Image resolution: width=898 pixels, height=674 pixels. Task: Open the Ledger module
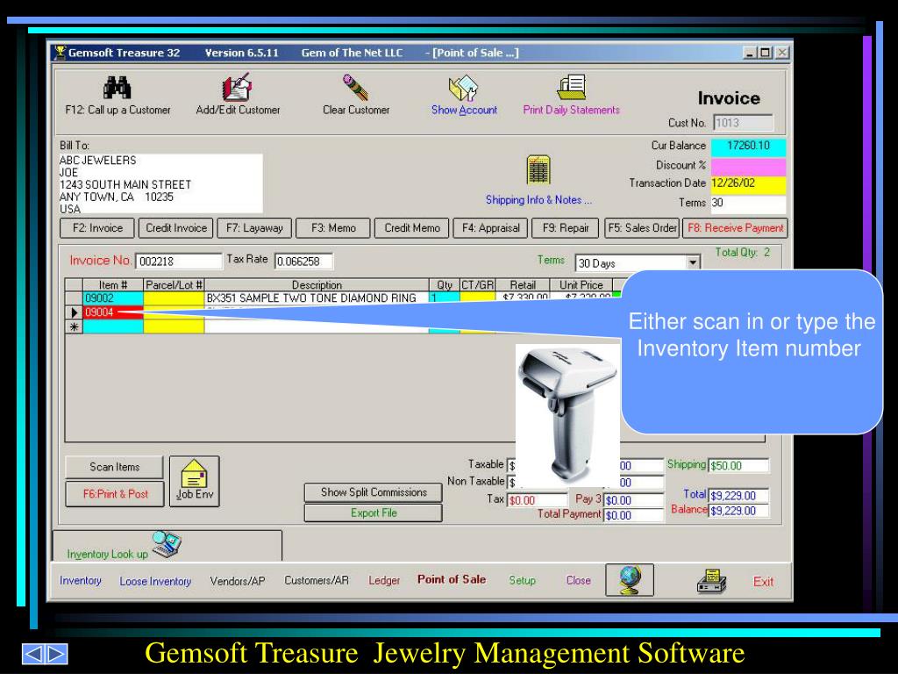point(384,581)
